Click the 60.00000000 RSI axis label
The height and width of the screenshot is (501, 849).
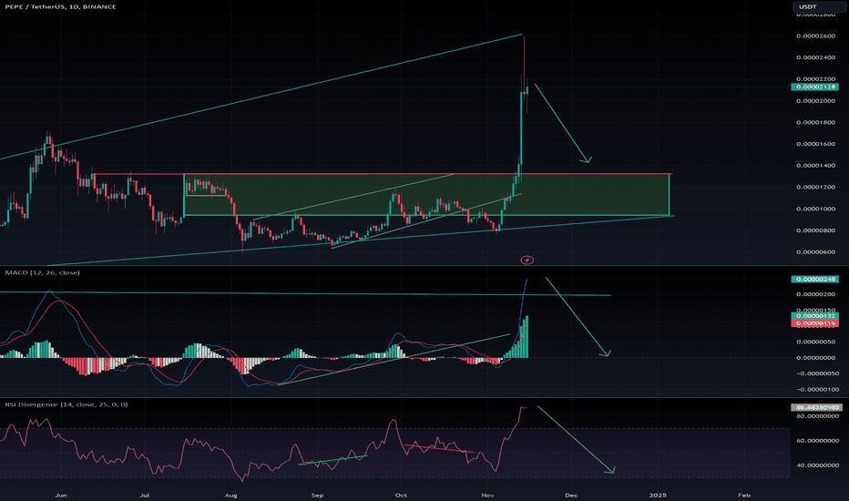818,441
